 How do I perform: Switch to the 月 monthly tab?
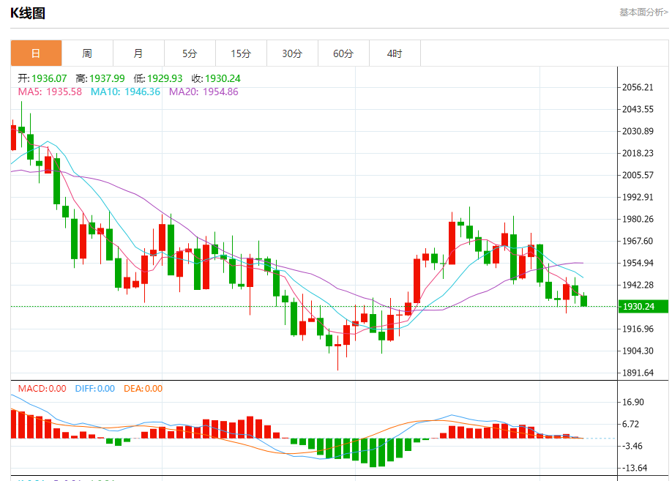click(138, 53)
